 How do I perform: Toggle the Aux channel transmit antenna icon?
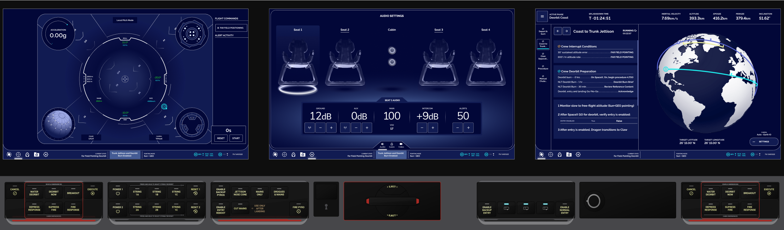(345, 128)
